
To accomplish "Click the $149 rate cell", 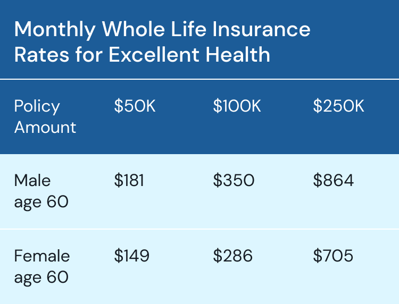I will (x=131, y=256).
